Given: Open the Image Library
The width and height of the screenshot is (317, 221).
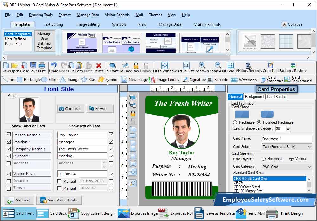Looking at the screenshot, I should tap(164, 80).
